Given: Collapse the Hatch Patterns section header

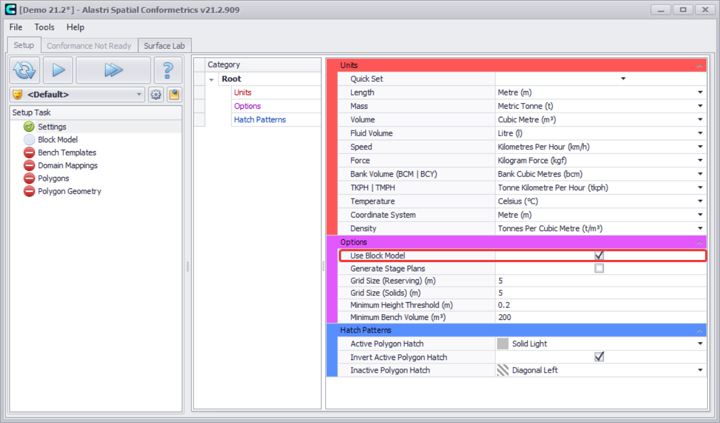Looking at the screenshot, I should [x=699, y=331].
